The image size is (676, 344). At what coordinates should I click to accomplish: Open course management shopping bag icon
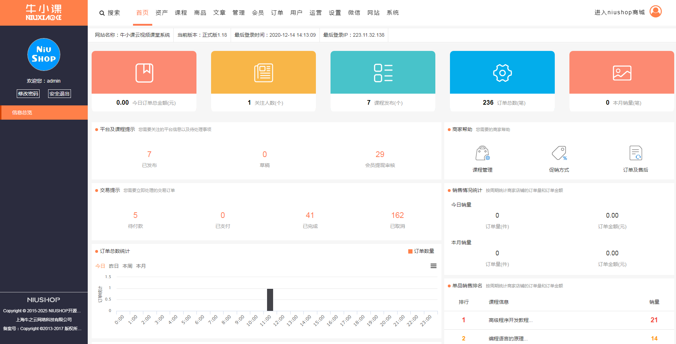[x=482, y=153]
